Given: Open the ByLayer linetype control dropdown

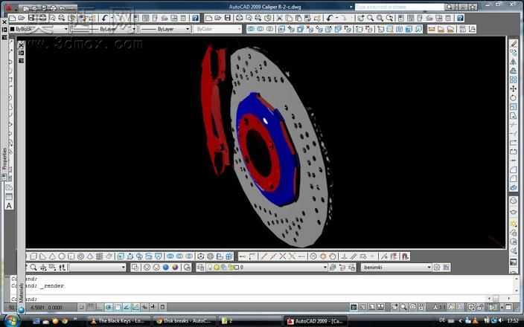Looking at the screenshot, I should coord(134,29).
